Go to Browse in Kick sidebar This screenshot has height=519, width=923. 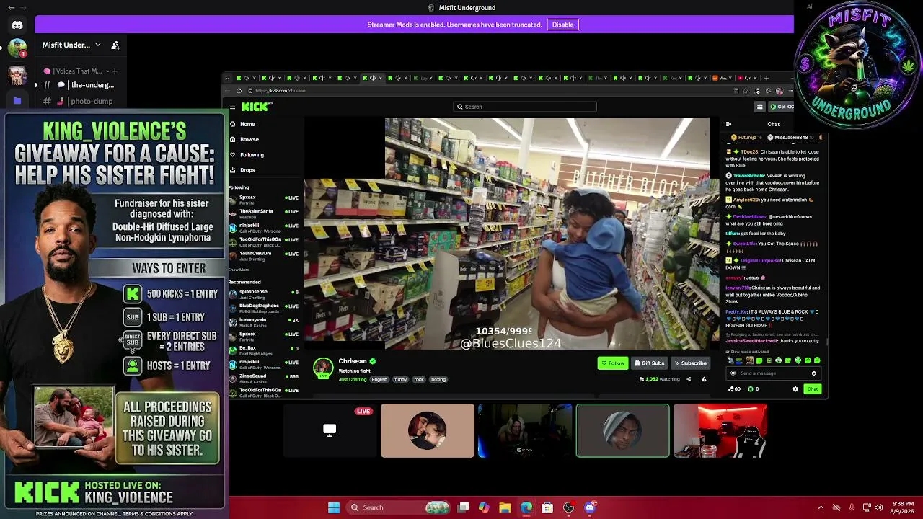tap(249, 139)
